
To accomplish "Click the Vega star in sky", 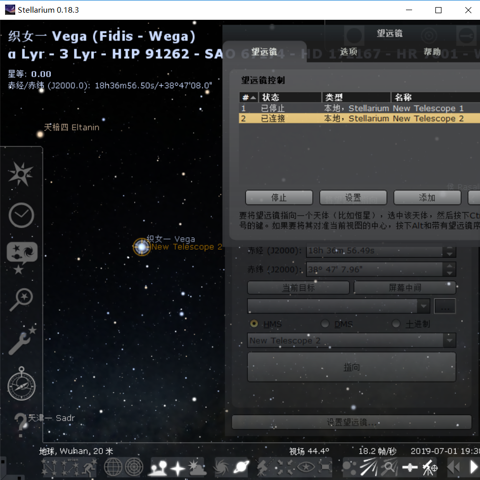I will [141, 247].
